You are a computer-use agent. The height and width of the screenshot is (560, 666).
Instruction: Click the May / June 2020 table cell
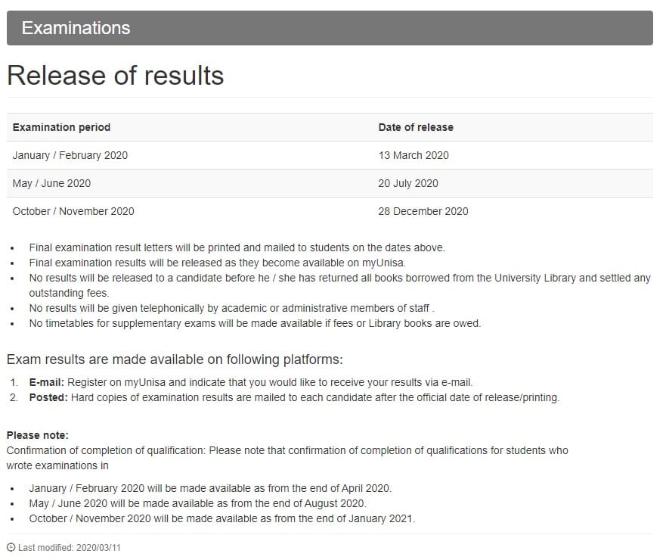52,183
